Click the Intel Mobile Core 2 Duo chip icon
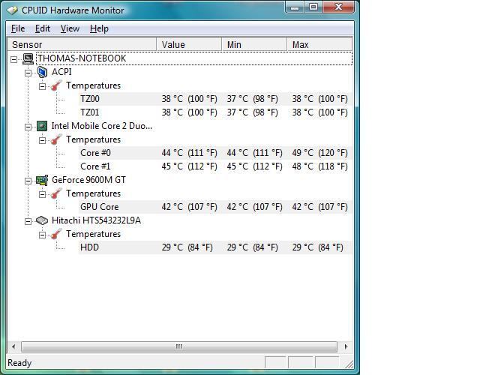Screen dimensions: 480x375 pos(42,126)
